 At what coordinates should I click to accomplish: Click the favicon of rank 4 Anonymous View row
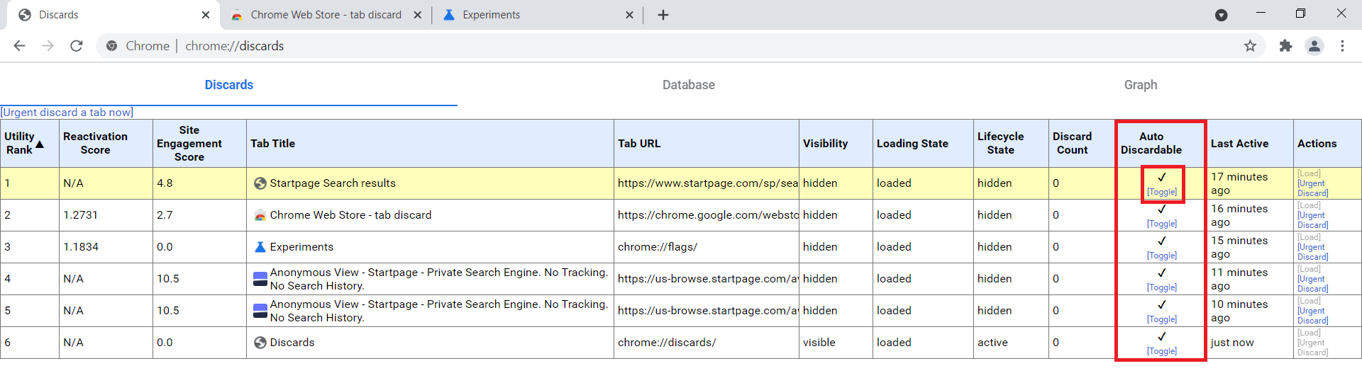pos(260,279)
